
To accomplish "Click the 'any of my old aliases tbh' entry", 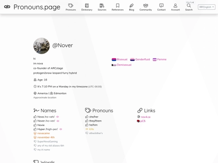I will (x=50, y=146).
